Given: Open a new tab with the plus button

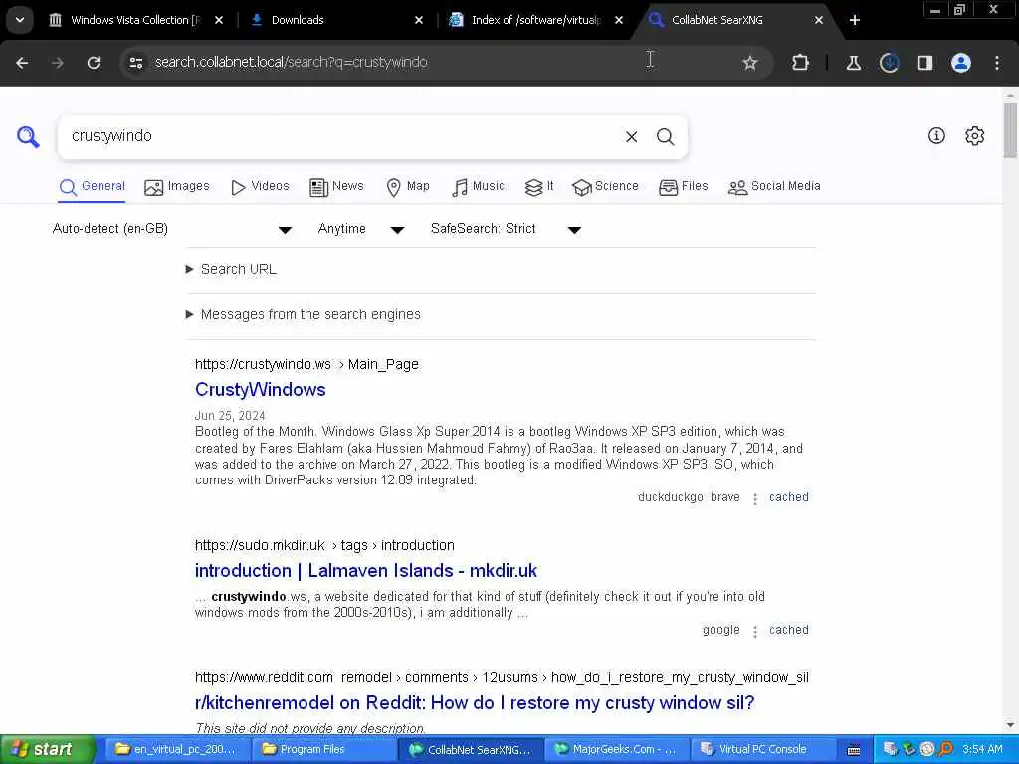Looking at the screenshot, I should (855, 20).
